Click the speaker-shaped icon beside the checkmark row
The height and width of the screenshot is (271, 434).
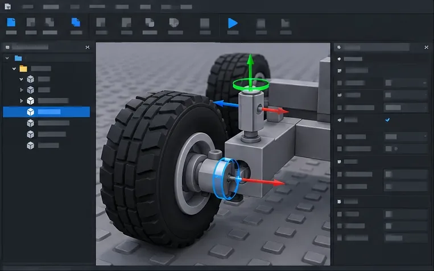coord(340,120)
